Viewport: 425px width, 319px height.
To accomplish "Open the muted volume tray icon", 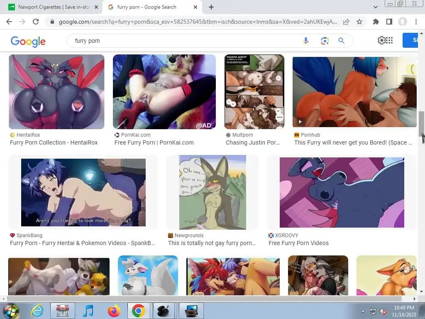I will (x=383, y=312).
